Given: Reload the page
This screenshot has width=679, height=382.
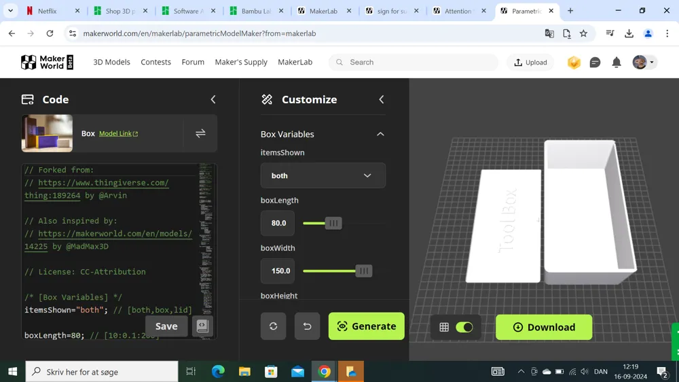Looking at the screenshot, I should (x=50, y=33).
